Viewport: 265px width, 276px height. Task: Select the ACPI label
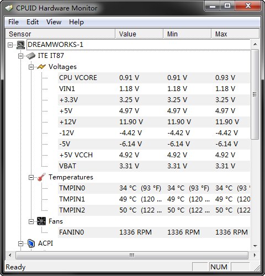45,243
